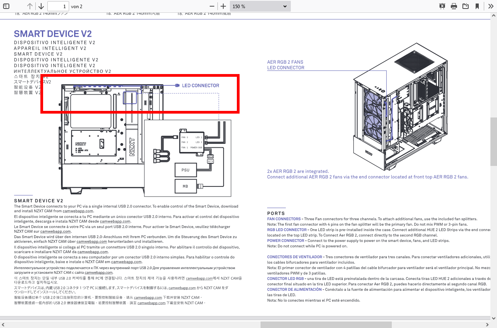Save the PDF file
Viewport: 497px width, 328px height.
[x=466, y=6]
